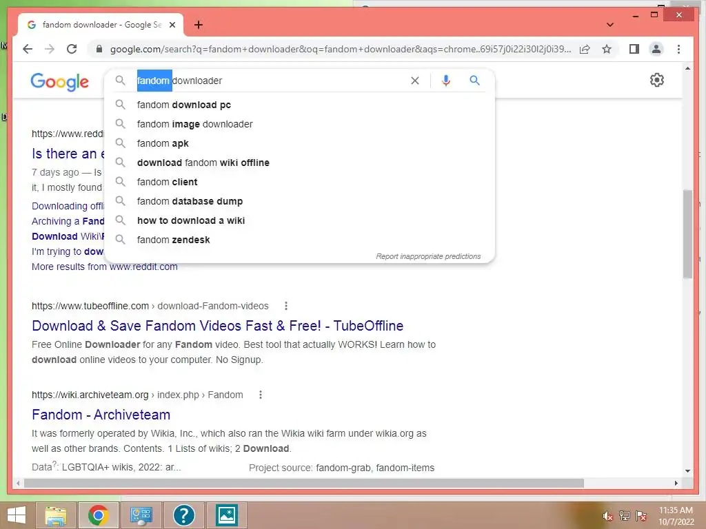Open a new tab with plus button
Image resolution: width=706 pixels, height=529 pixels.
pos(198,25)
